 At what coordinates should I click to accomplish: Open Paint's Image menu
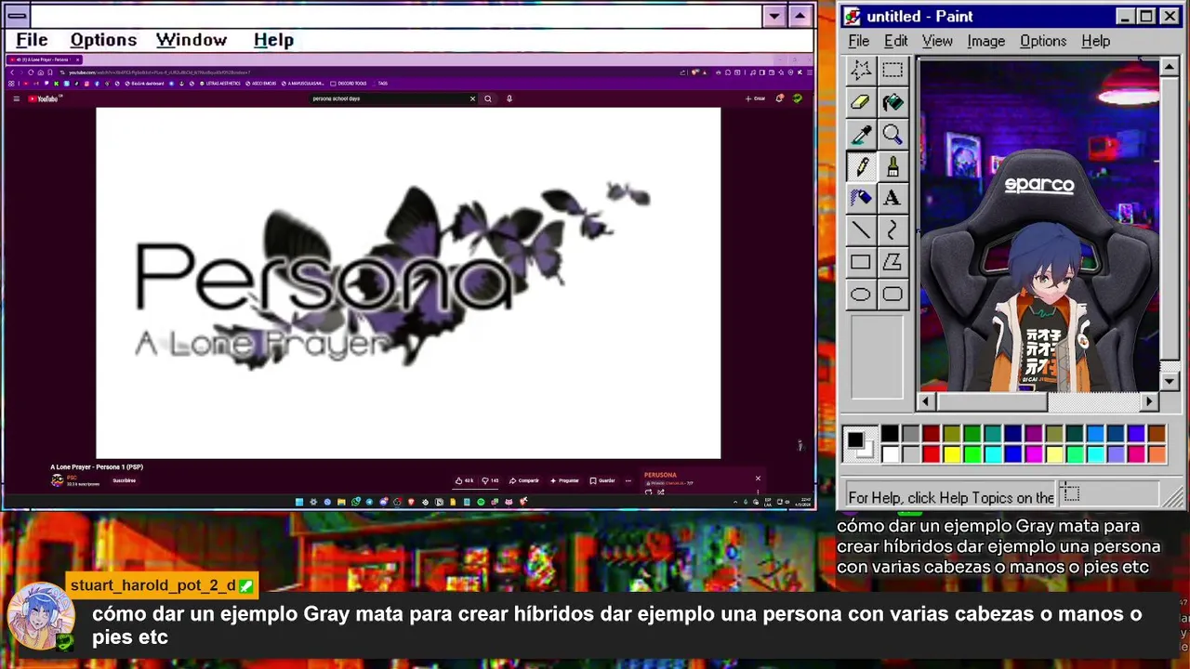pyautogui.click(x=985, y=41)
